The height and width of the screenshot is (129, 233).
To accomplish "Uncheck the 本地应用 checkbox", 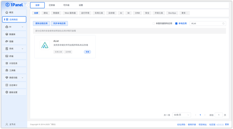I will 176,24.
